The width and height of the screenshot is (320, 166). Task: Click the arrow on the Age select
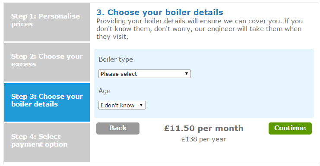click(141, 105)
